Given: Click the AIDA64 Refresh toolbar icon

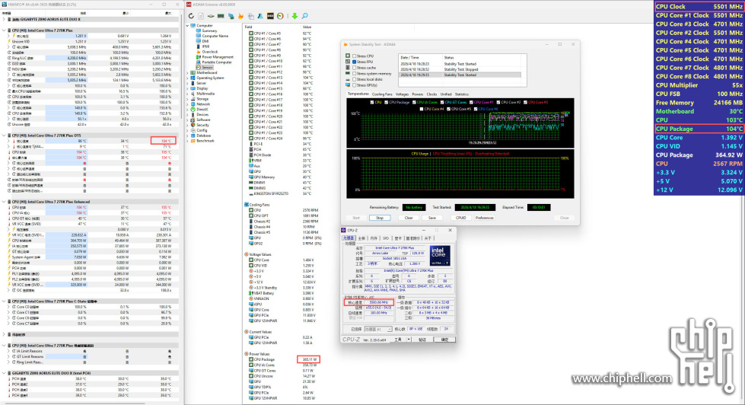Looking at the screenshot, I should coord(191,16).
